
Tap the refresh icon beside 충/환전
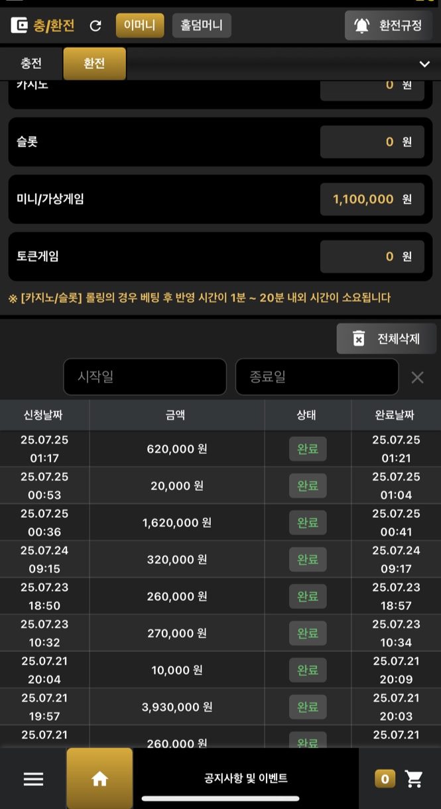(95, 26)
